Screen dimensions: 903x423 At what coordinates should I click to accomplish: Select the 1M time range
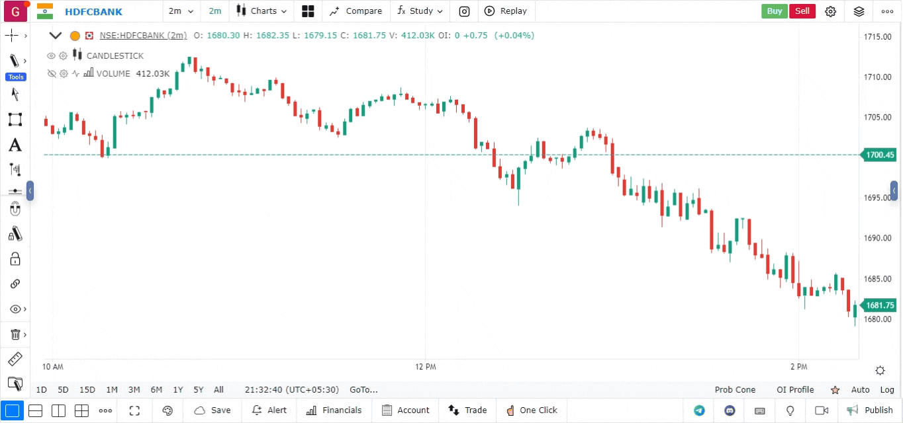112,390
